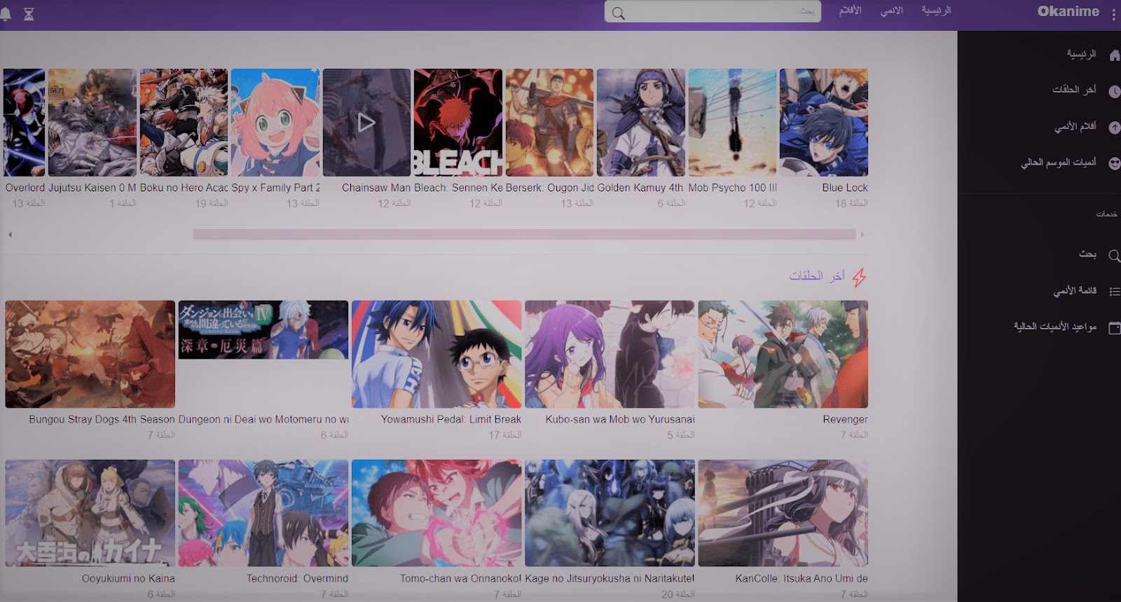1121x602 pixels.
Task: Open the Berserk: Ougon Jidai poster
Action: coord(549,123)
